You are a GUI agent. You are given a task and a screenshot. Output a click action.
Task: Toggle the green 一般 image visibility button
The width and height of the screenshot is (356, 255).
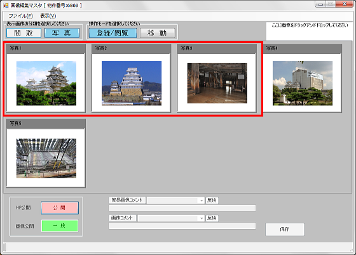(x=60, y=226)
